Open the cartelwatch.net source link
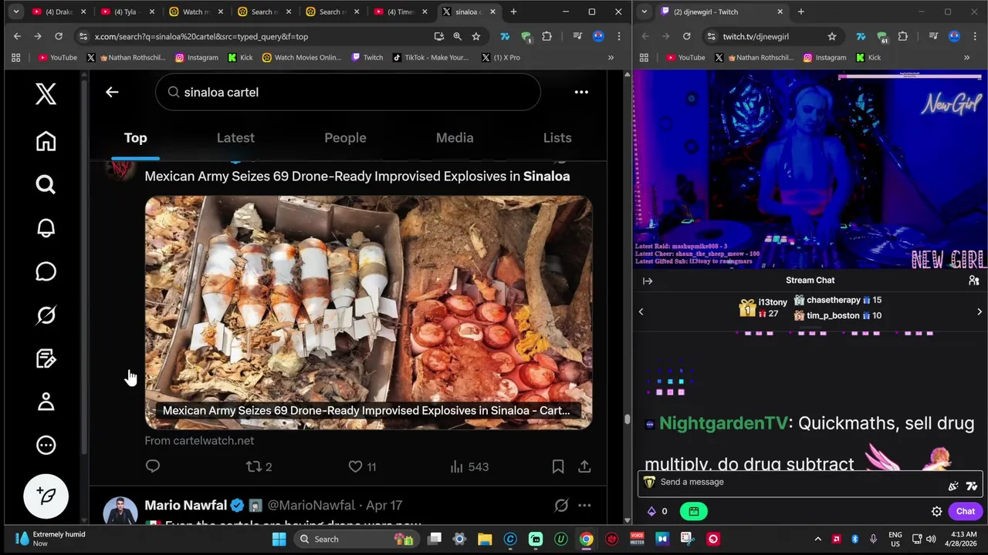This screenshot has height=555, width=988. pos(199,441)
